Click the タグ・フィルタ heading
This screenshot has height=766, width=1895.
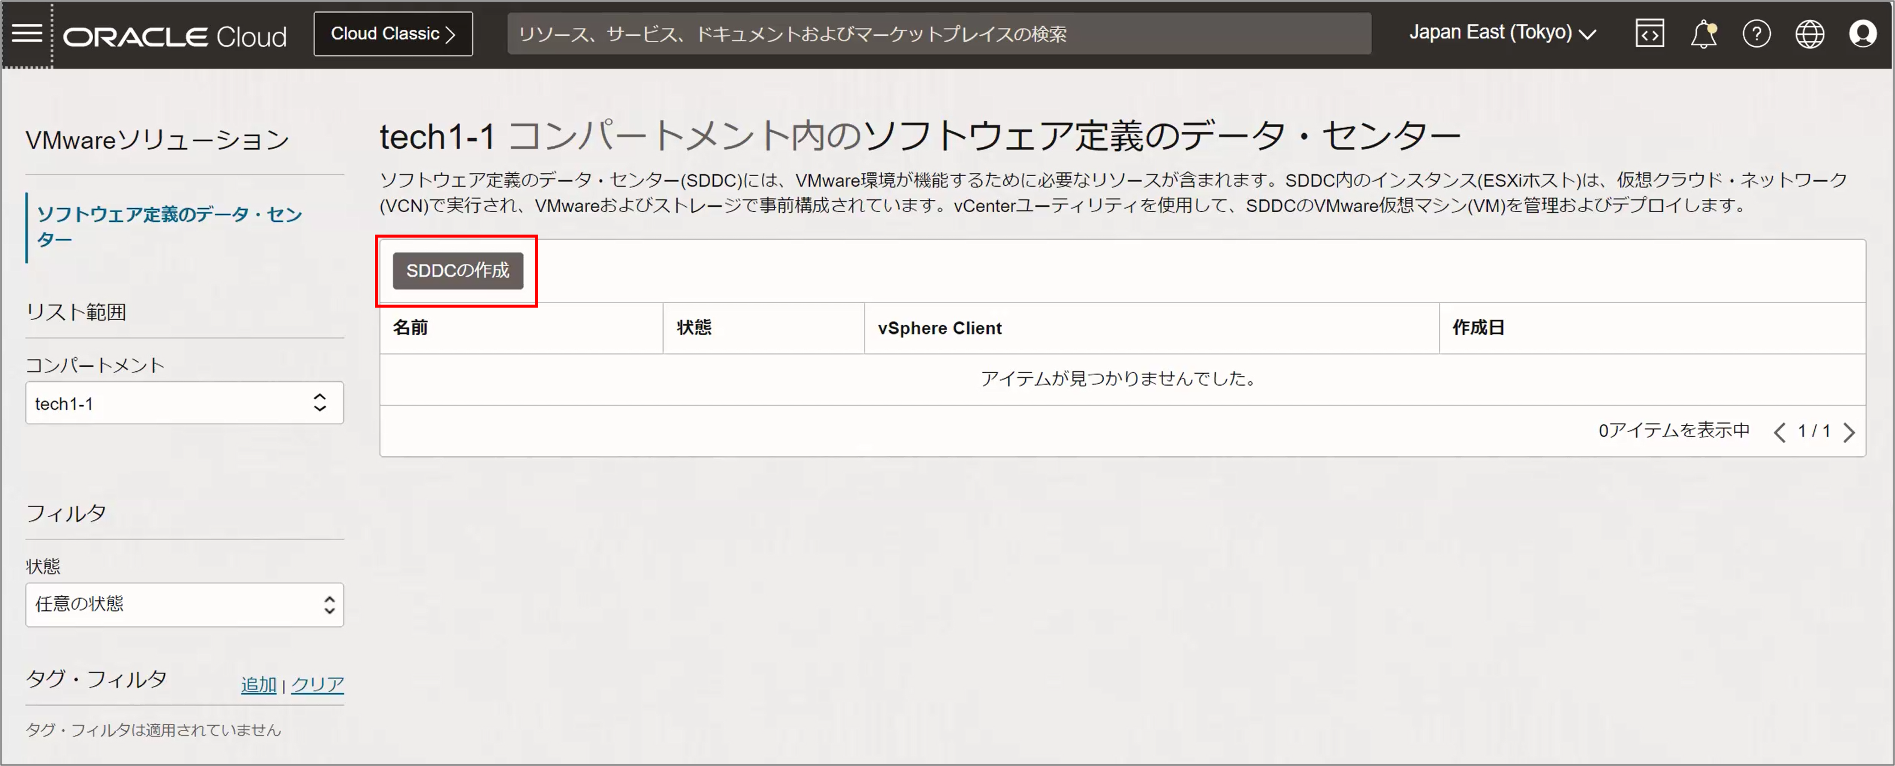(x=96, y=679)
